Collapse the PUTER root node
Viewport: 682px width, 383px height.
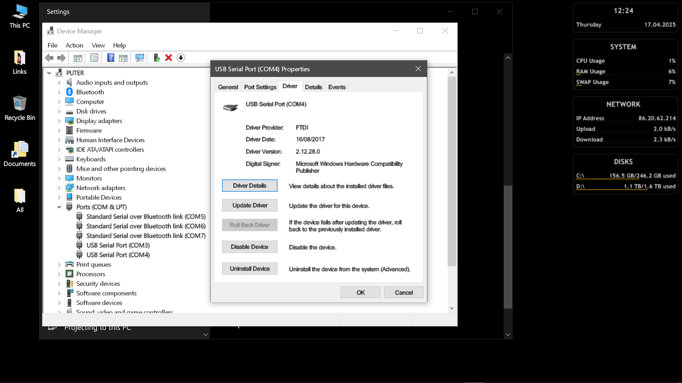49,73
